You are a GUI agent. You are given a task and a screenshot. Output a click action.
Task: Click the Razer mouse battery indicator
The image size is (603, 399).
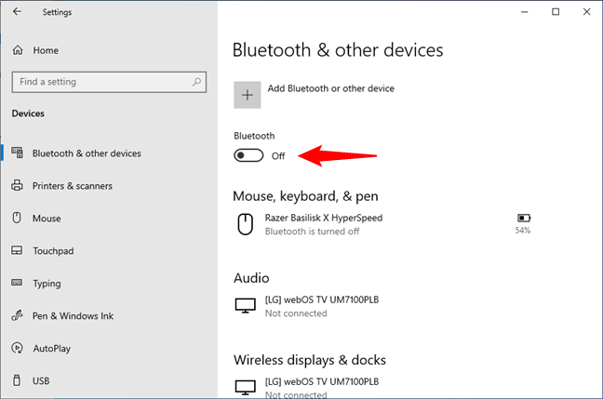click(x=523, y=224)
